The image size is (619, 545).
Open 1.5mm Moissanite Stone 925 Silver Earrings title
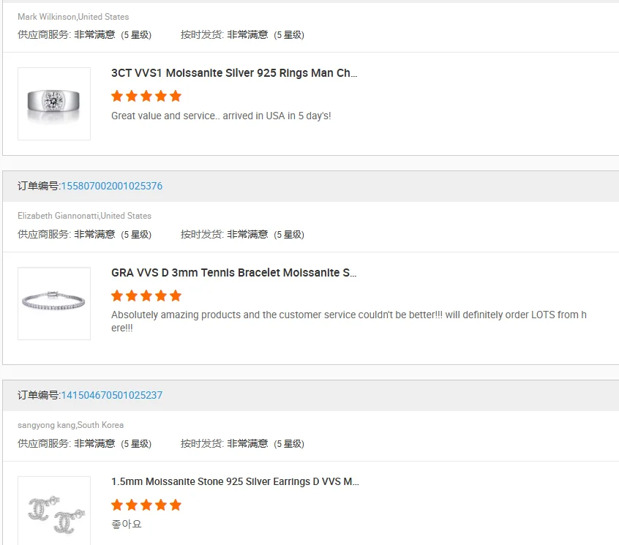pyautogui.click(x=235, y=481)
